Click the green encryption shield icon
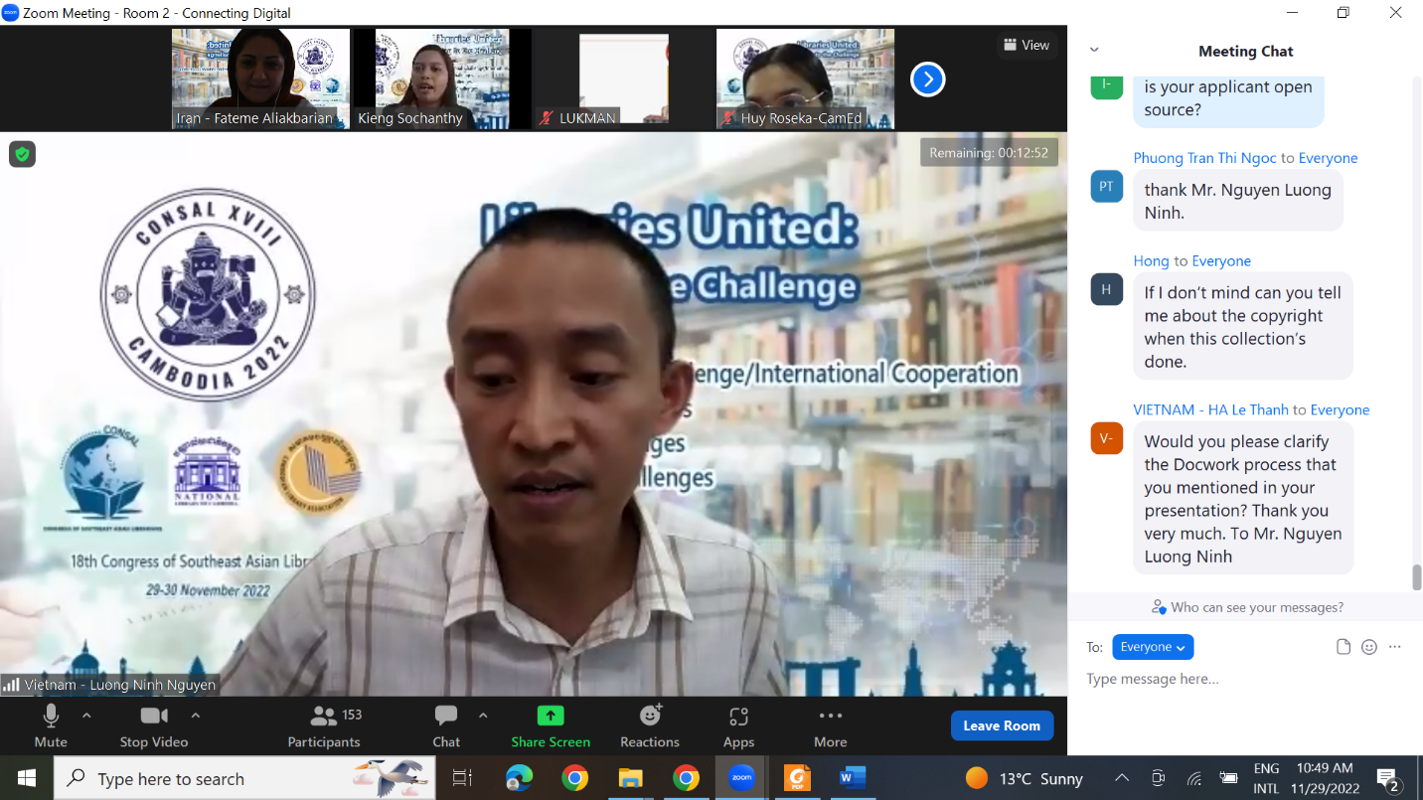This screenshot has width=1423, height=800. pyautogui.click(x=22, y=154)
